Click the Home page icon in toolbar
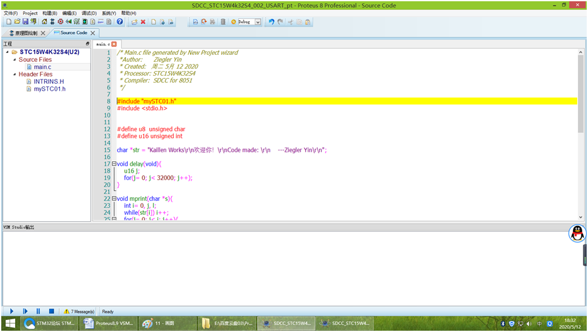 click(x=45, y=22)
